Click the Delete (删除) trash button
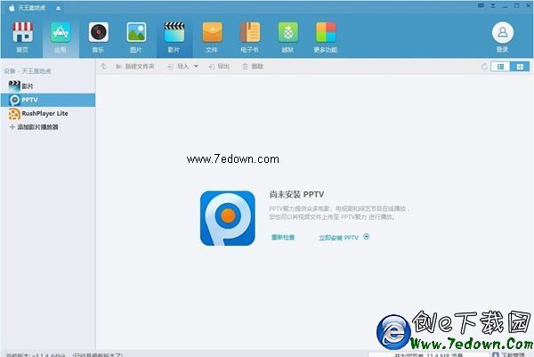The height and width of the screenshot is (357, 534). pos(253,67)
